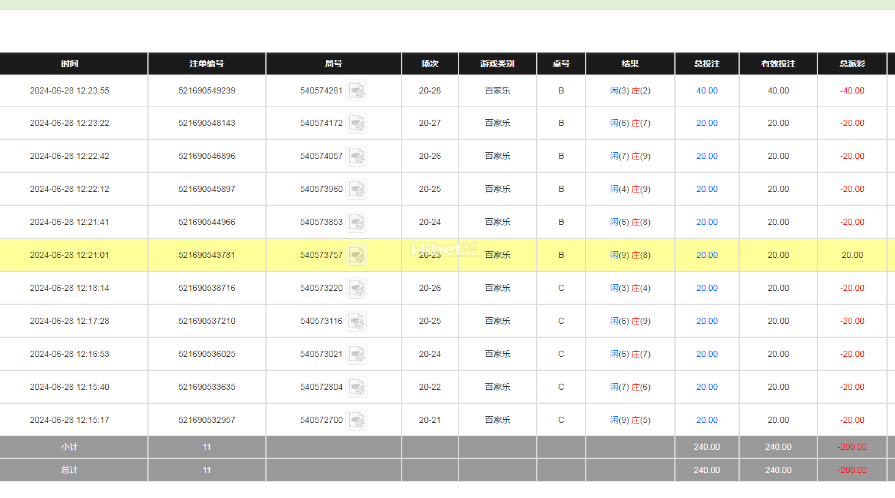Open total bet link for order 521690538716
Viewport: 895px width, 498px height.
pos(707,288)
